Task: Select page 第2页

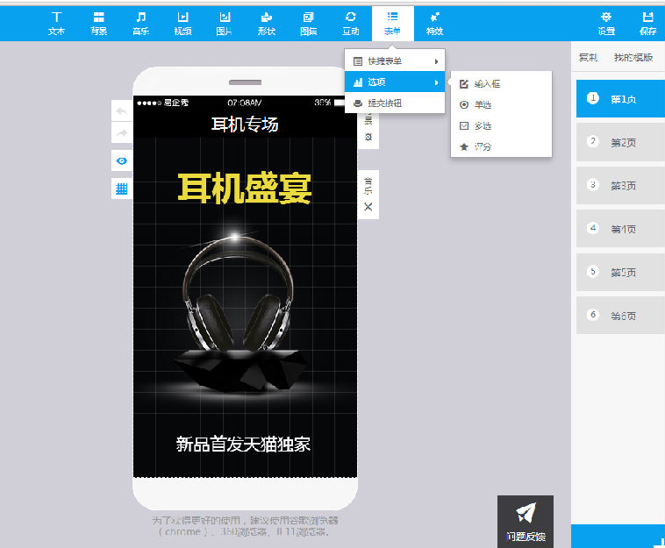Action: [620, 142]
